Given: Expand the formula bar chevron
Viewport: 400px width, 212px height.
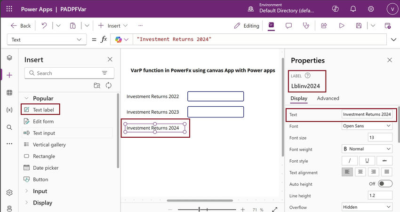Looking at the screenshot, I should click(x=393, y=39).
